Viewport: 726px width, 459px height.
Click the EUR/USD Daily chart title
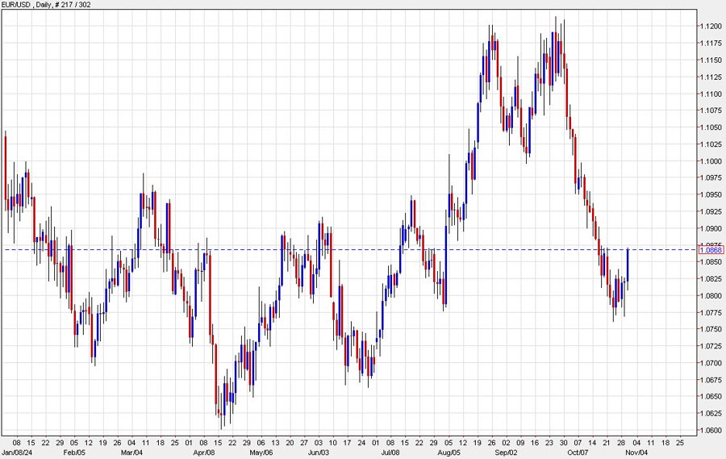pos(46,5)
